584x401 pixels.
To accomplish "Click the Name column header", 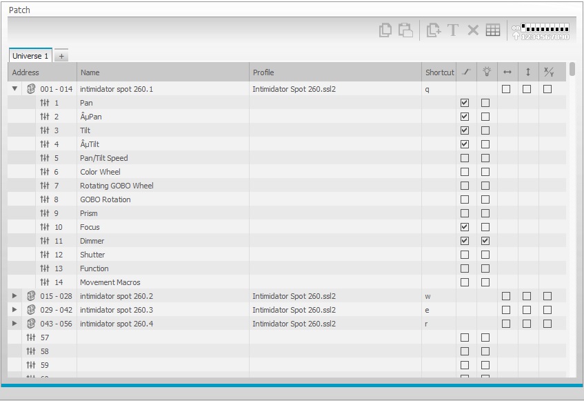I will 163,72.
